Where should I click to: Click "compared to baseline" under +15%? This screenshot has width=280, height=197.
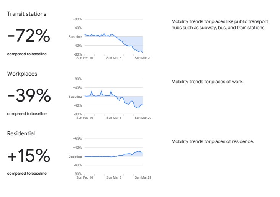[x=27, y=174]
